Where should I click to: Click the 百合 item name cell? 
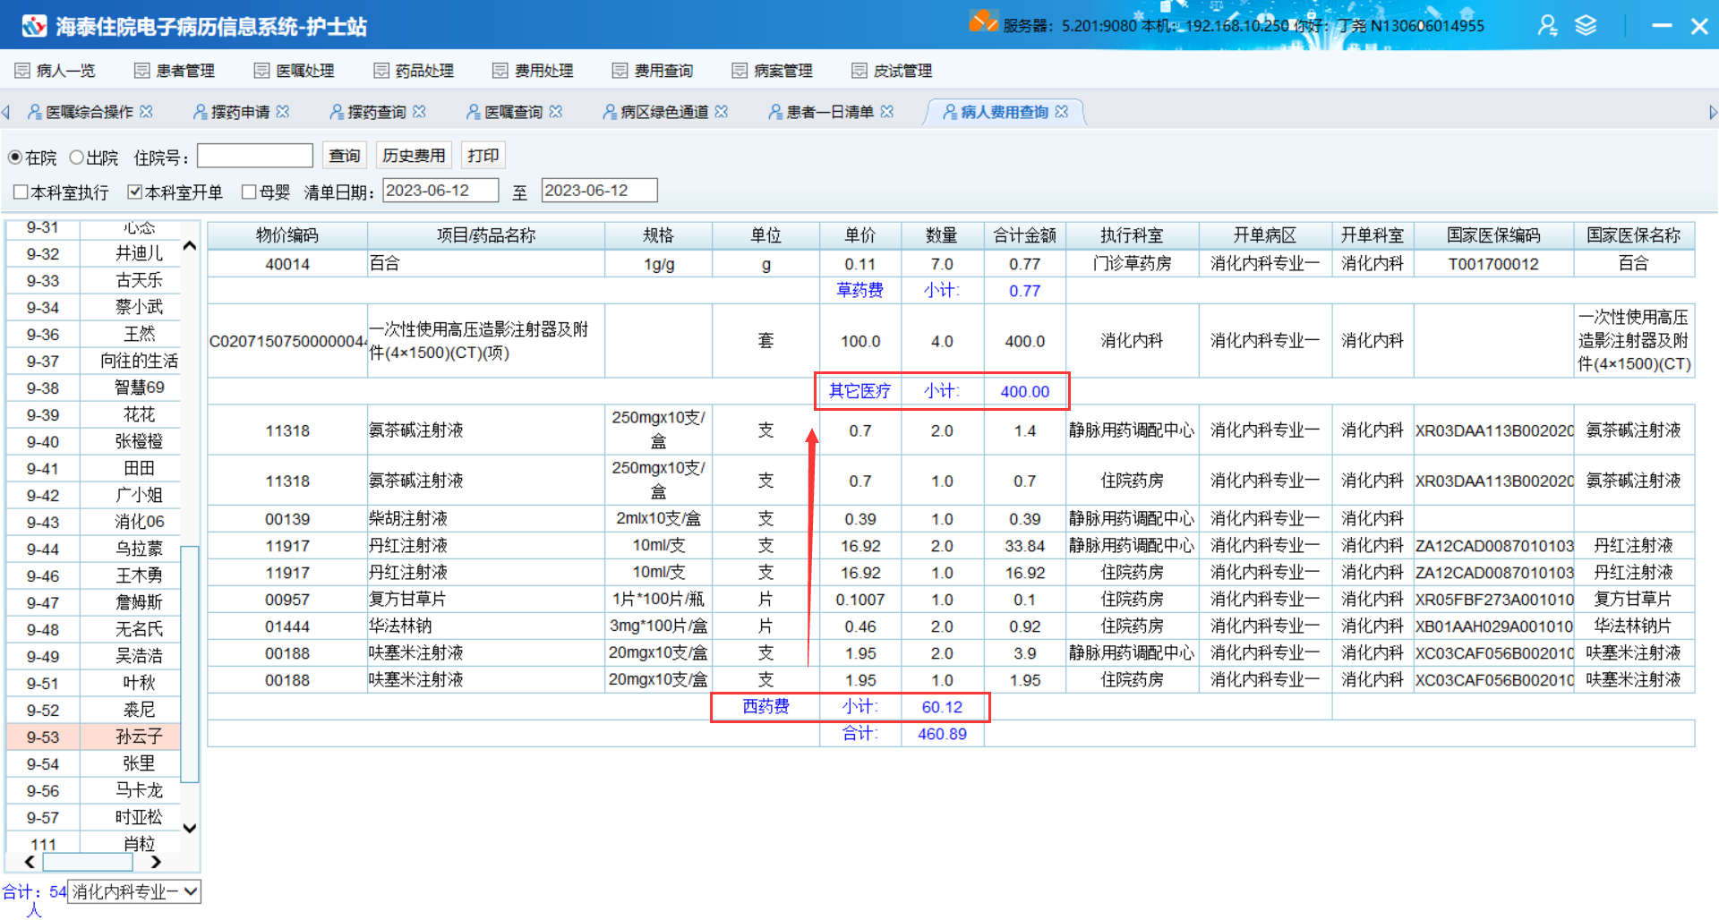[486, 264]
